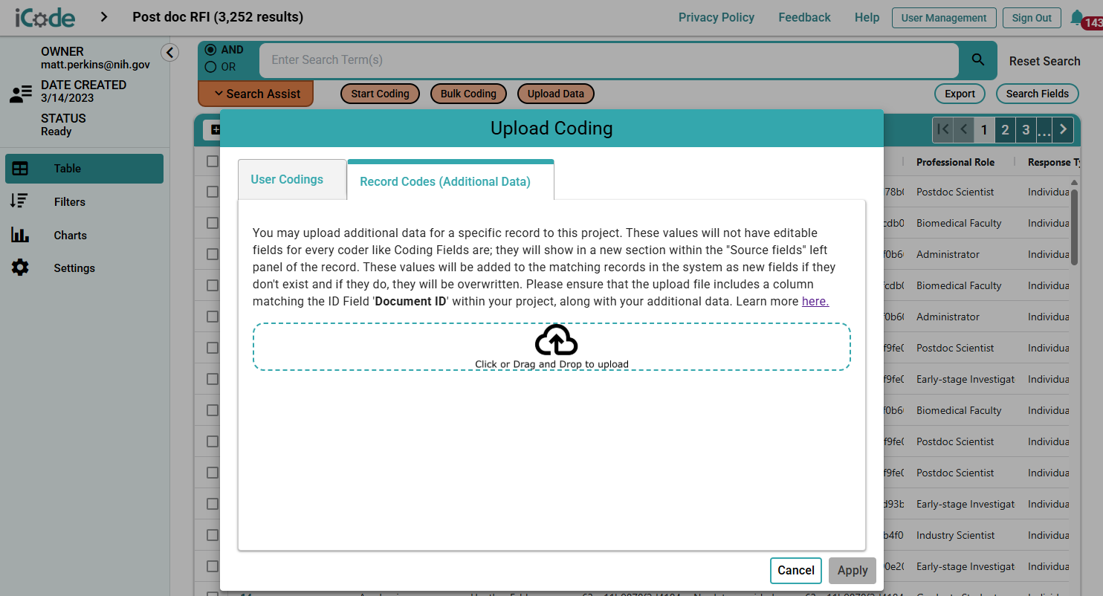This screenshot has height=596, width=1103.
Task: Click the Filters sort icon
Action: point(19,201)
